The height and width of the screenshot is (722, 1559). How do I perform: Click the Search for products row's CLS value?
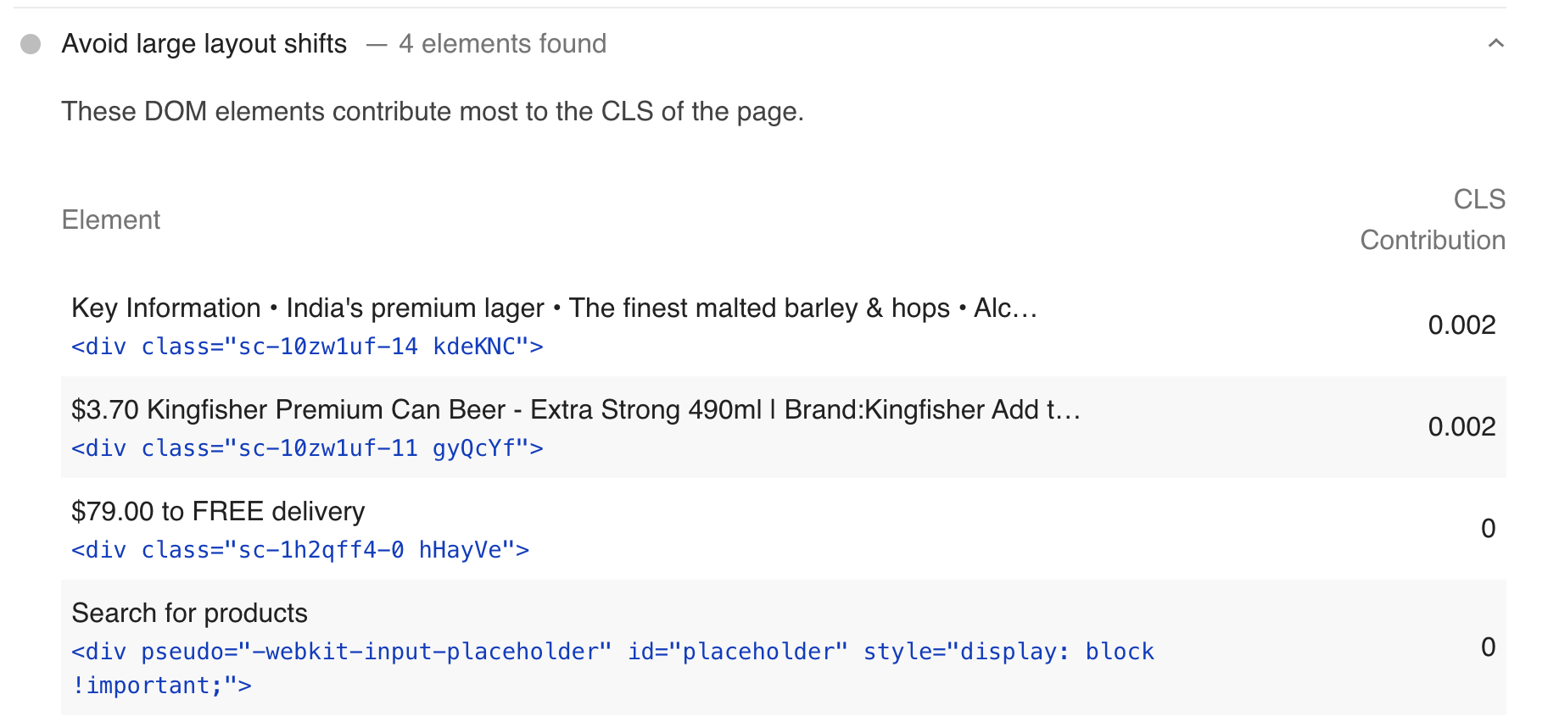click(x=1488, y=647)
